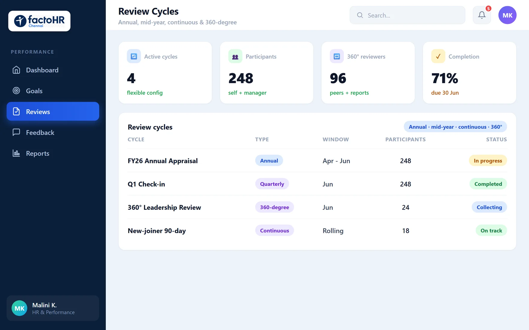Screen dimensions: 529x330
Task: Open notifications with the bell icon
Action: (x=482, y=15)
